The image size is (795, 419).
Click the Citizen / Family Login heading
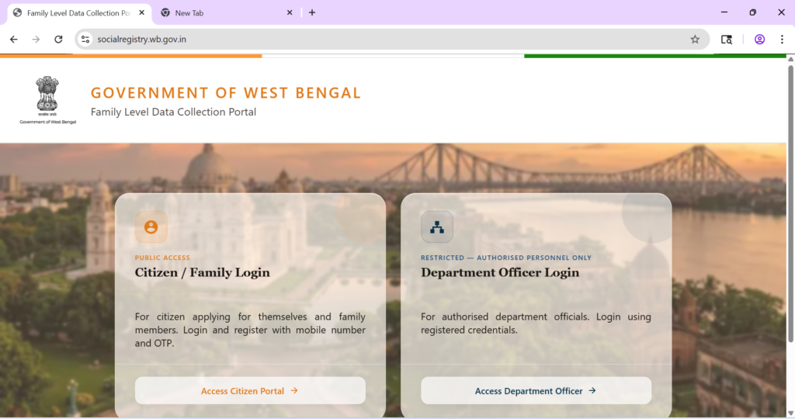203,272
